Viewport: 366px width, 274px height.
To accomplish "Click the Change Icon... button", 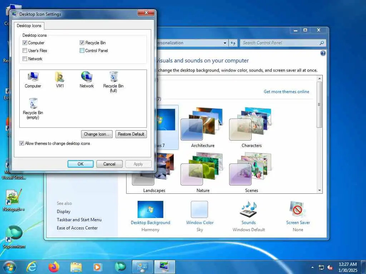I will coord(97,134).
